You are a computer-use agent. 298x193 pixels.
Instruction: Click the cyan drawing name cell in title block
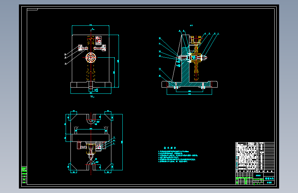[269, 179]
